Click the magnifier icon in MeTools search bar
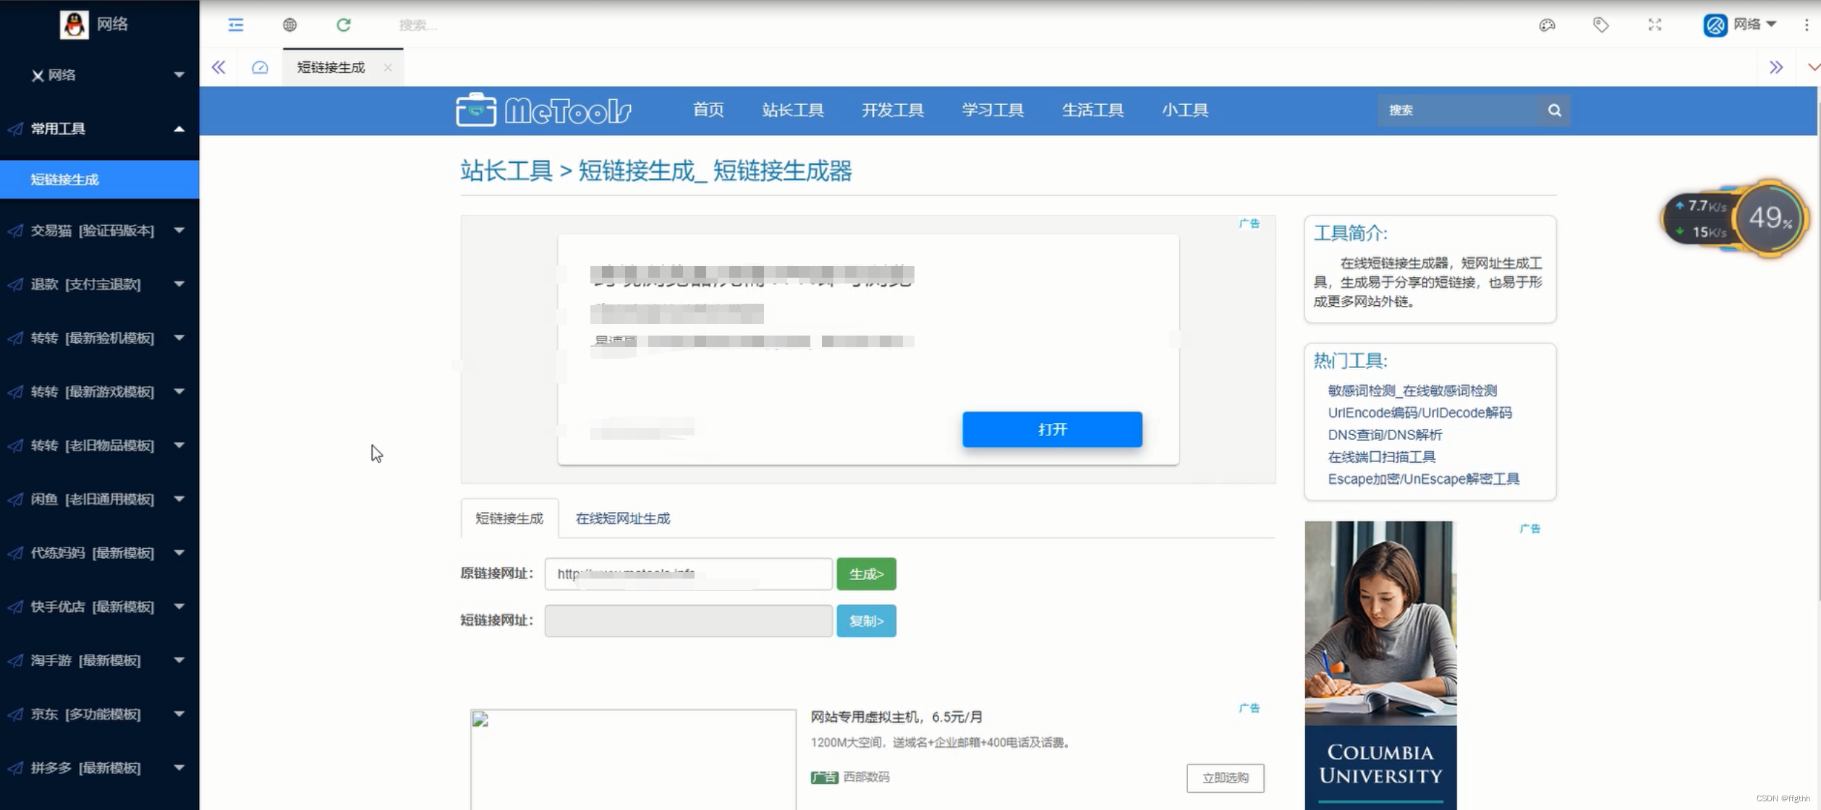1821x810 pixels. (x=1554, y=110)
